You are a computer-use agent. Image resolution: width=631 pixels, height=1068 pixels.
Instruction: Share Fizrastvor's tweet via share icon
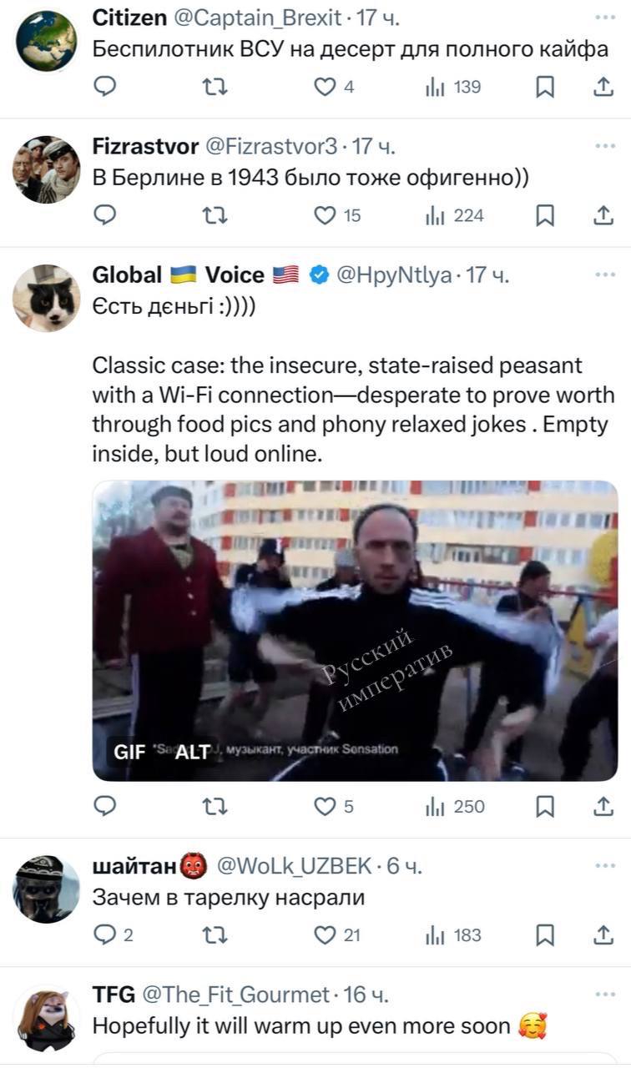point(603,215)
